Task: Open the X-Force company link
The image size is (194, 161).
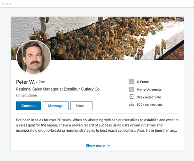Action: point(142,82)
